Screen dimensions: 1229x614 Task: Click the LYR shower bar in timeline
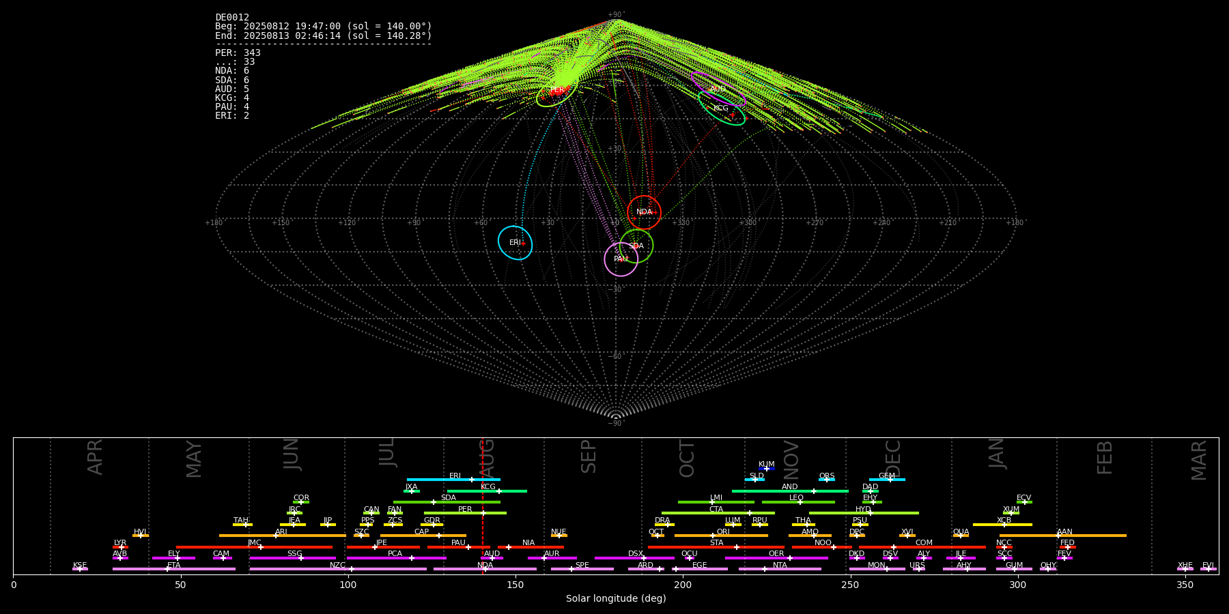click(120, 547)
